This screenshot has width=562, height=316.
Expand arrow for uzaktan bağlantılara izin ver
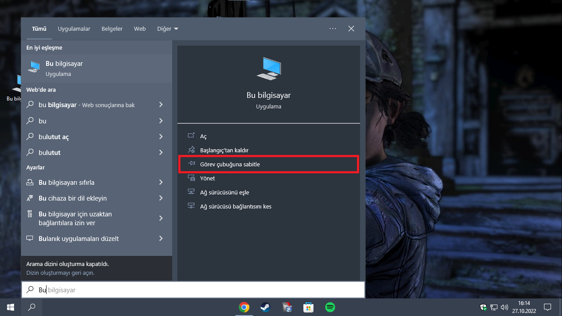(161, 218)
